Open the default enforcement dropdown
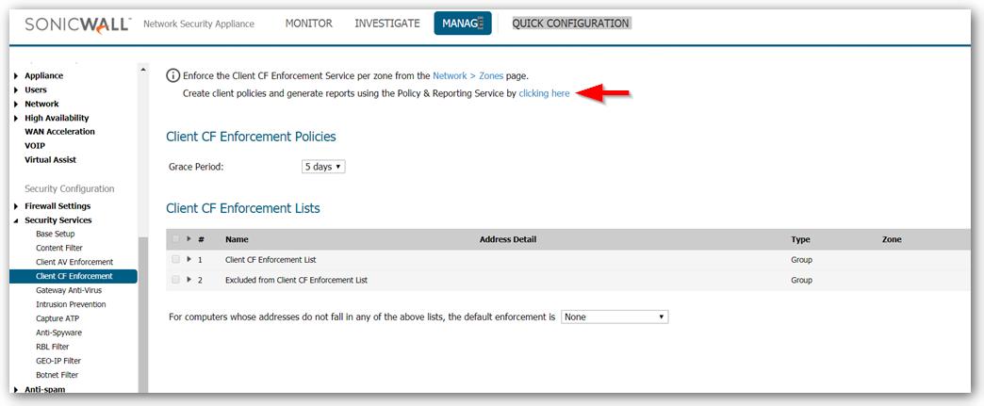 (615, 317)
